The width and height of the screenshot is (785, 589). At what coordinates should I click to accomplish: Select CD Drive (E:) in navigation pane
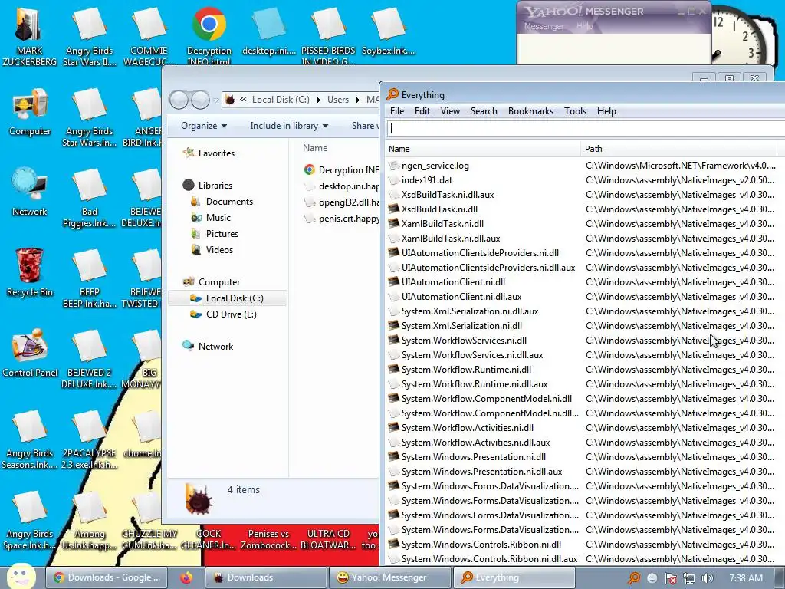(231, 314)
